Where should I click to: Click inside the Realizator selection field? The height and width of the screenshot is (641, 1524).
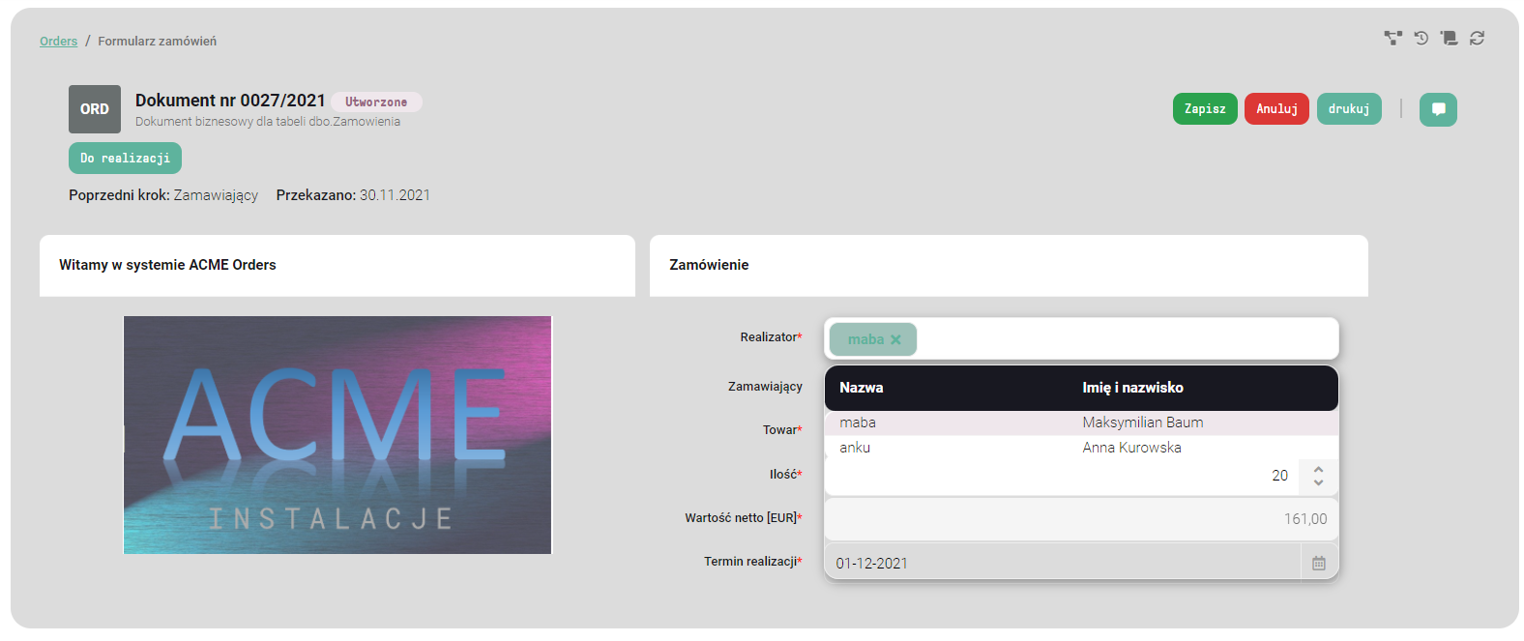point(1122,339)
